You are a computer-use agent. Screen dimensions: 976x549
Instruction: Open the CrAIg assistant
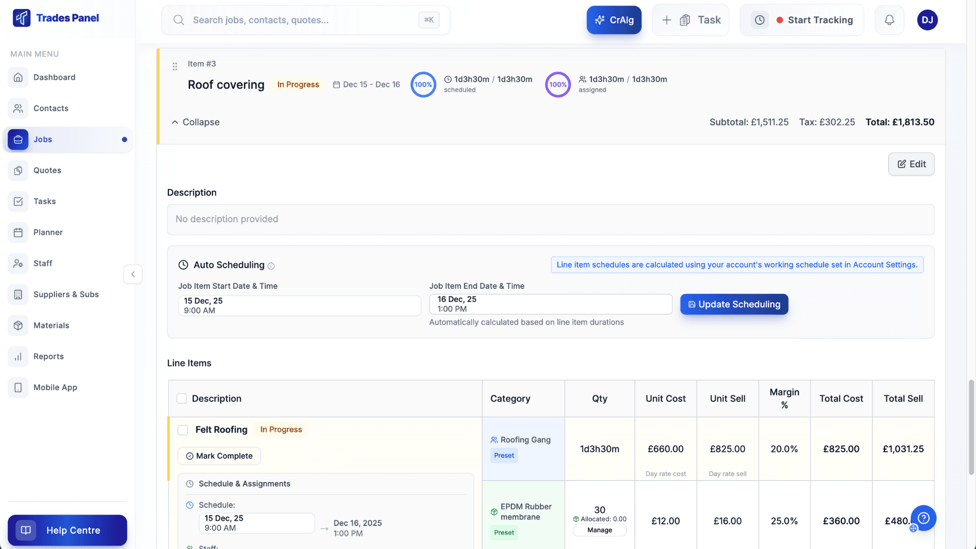click(x=614, y=20)
